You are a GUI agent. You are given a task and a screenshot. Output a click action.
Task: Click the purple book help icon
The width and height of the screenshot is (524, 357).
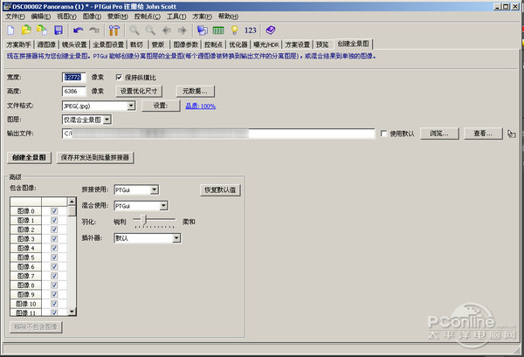[271, 31]
